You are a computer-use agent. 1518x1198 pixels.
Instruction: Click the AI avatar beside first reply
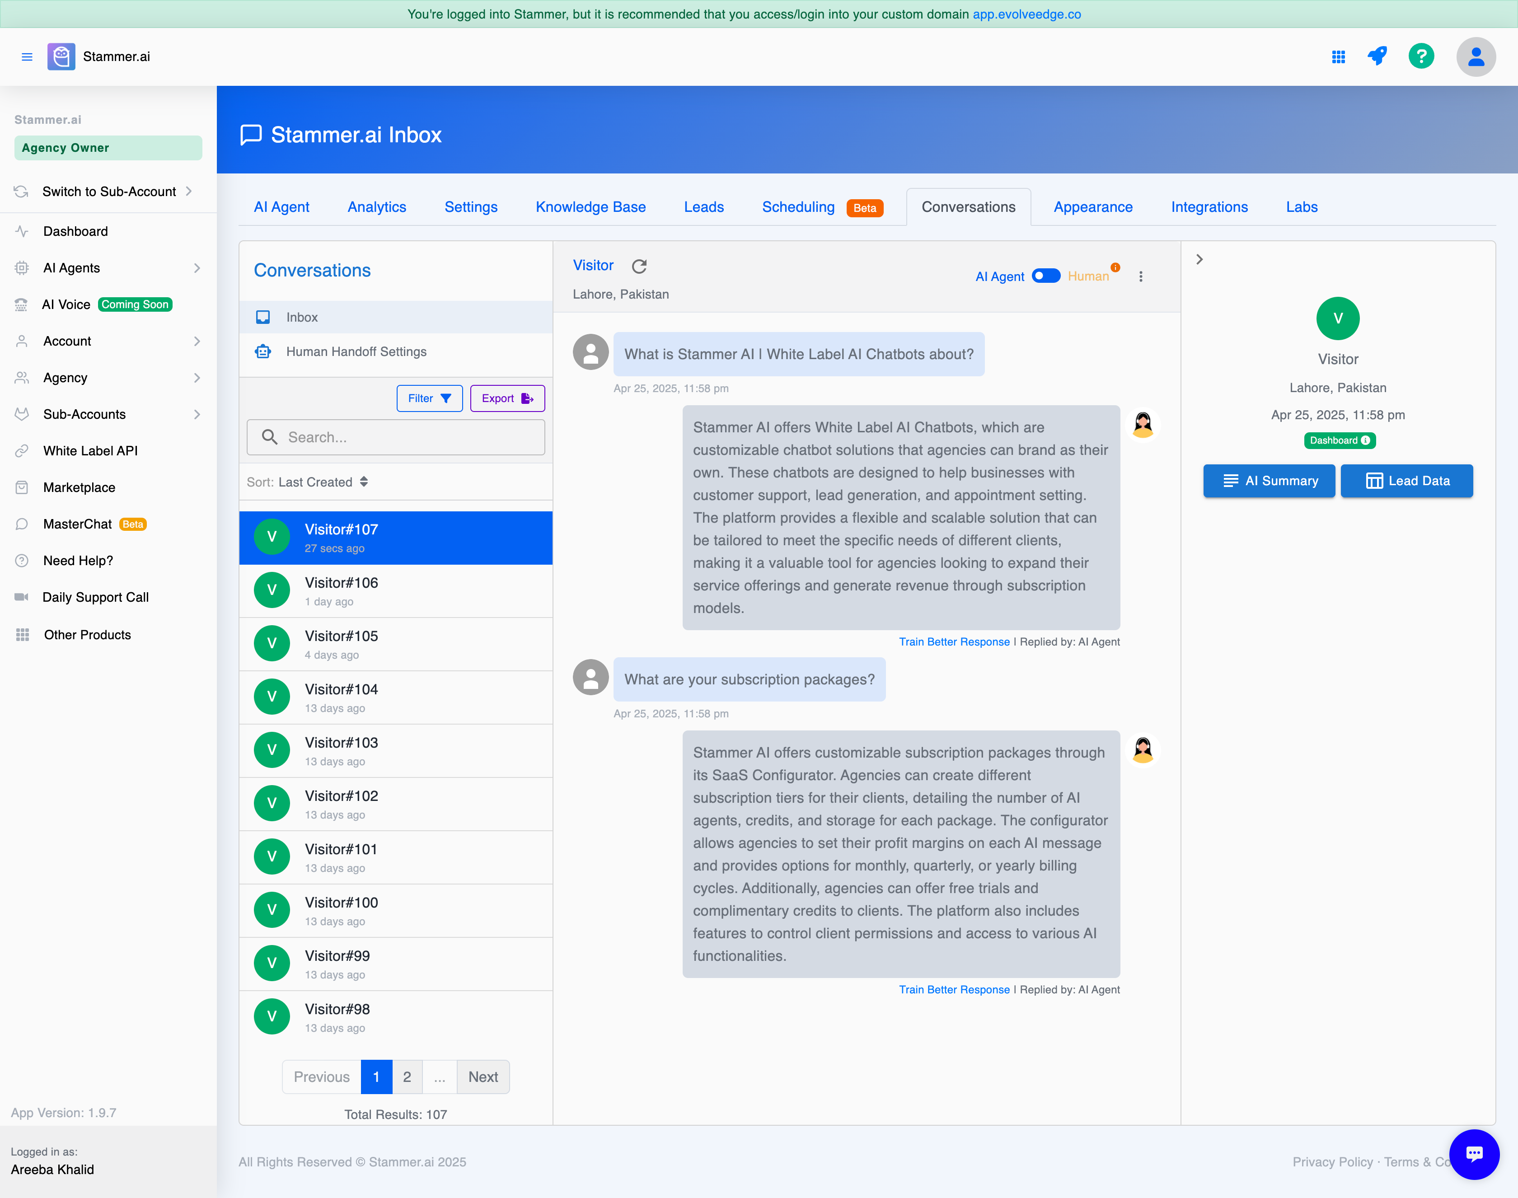point(1143,425)
